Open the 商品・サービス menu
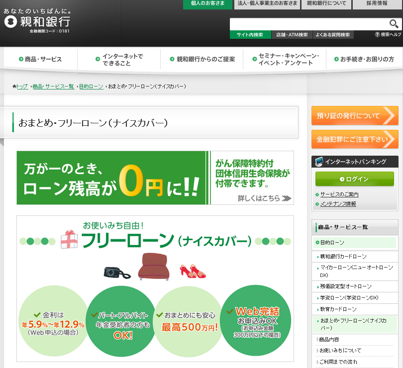The height and width of the screenshot is (368, 403). [x=40, y=59]
